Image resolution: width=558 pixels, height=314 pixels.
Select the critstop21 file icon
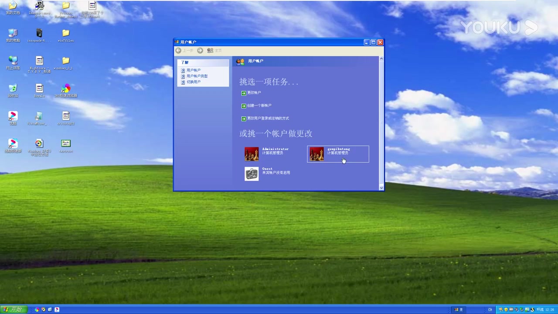[66, 118]
